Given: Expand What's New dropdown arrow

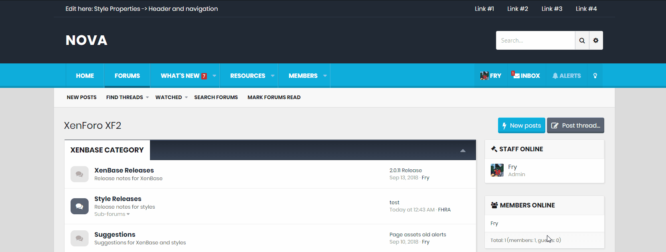Looking at the screenshot, I should (x=215, y=75).
